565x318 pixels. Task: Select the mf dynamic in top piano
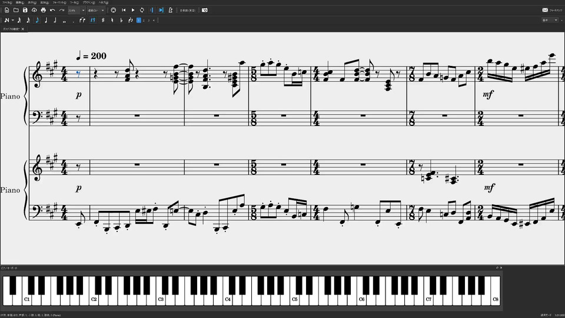tap(488, 94)
